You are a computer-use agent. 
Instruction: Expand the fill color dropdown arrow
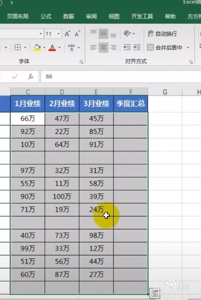44,47
